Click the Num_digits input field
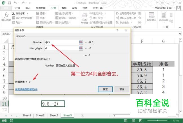This screenshot has width=183, height=123. click(x=61, y=48)
